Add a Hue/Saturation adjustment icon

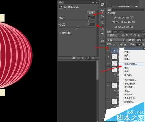113,22
